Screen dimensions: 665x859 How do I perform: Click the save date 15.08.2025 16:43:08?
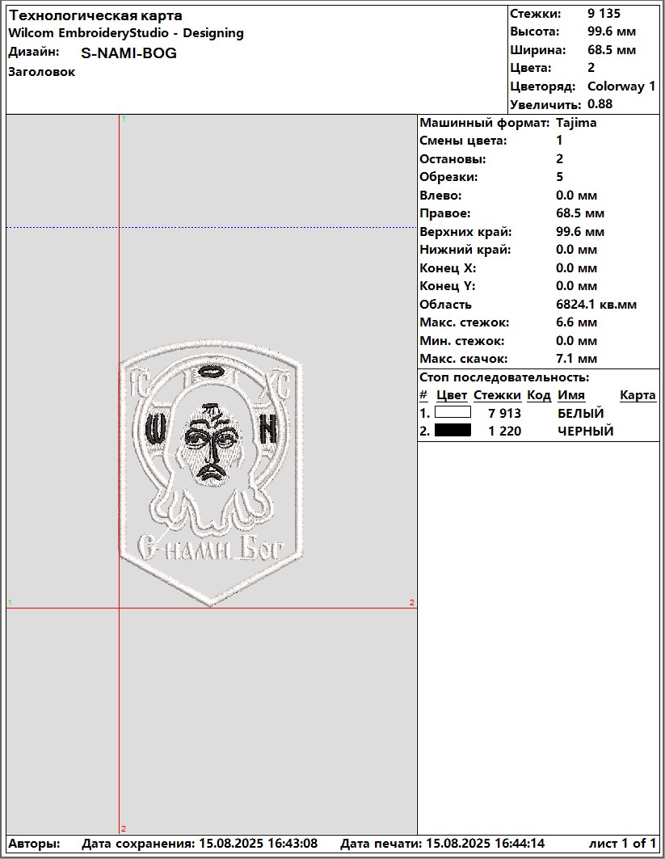[258, 843]
